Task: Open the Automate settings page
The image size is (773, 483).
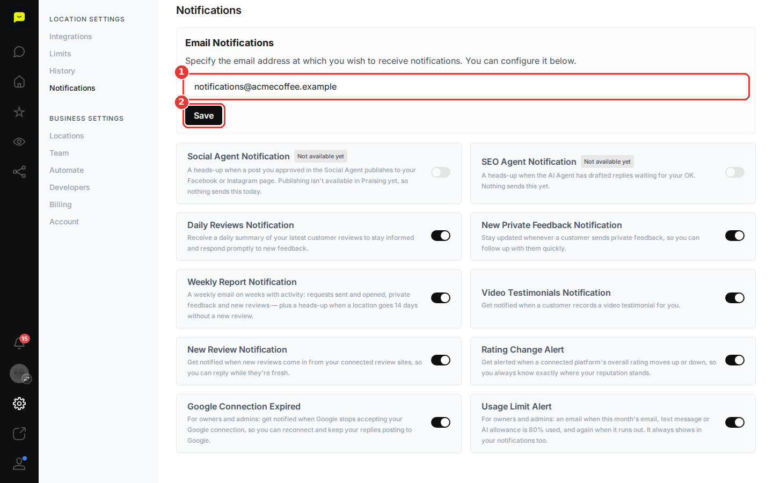Action: pos(67,170)
